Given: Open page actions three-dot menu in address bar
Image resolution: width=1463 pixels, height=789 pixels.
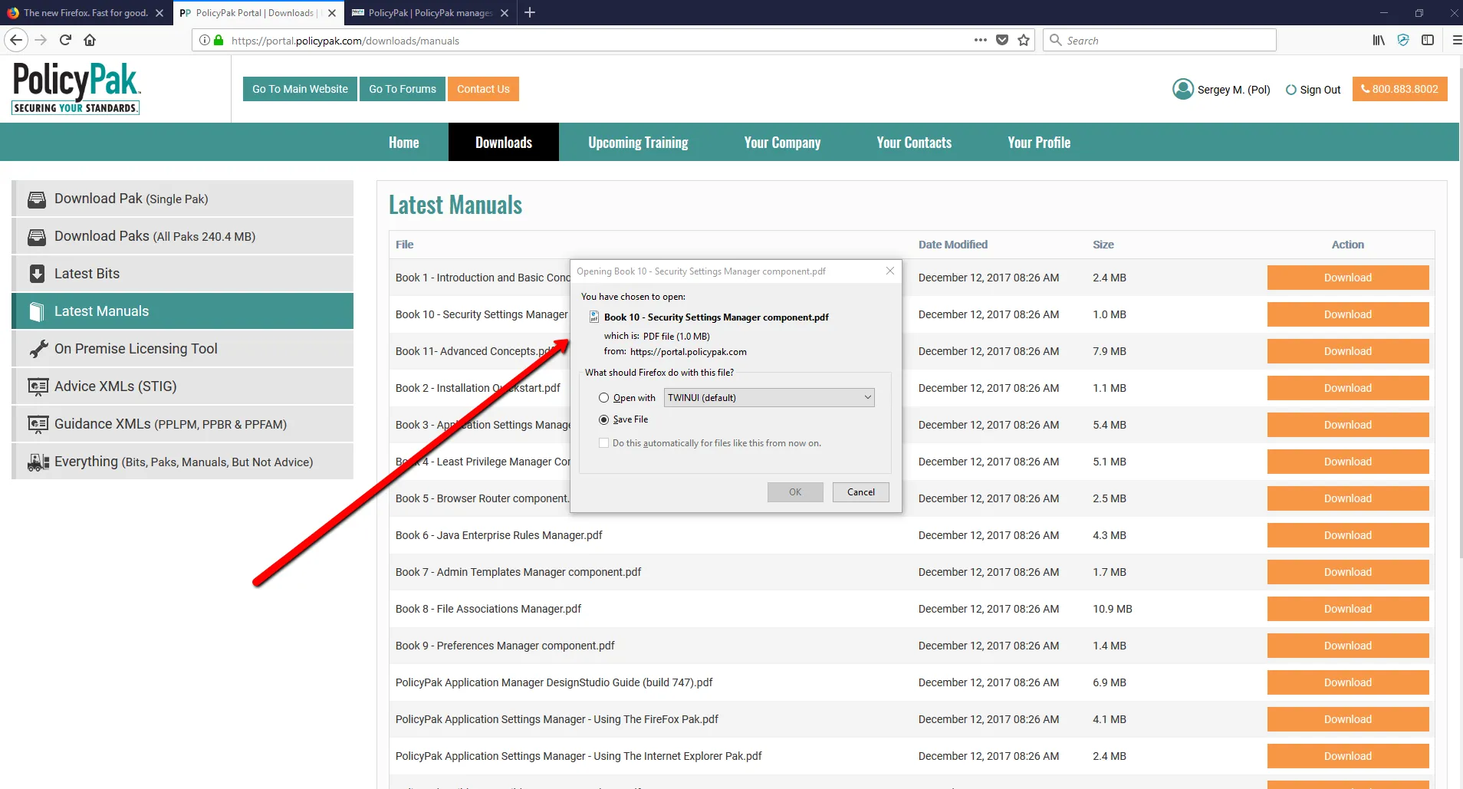Looking at the screenshot, I should point(980,40).
